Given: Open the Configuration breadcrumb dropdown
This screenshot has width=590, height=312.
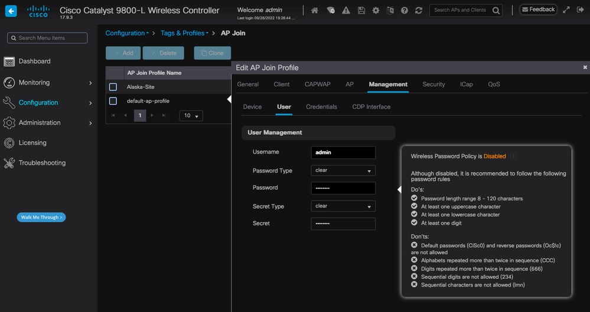Looking at the screenshot, I should (127, 33).
